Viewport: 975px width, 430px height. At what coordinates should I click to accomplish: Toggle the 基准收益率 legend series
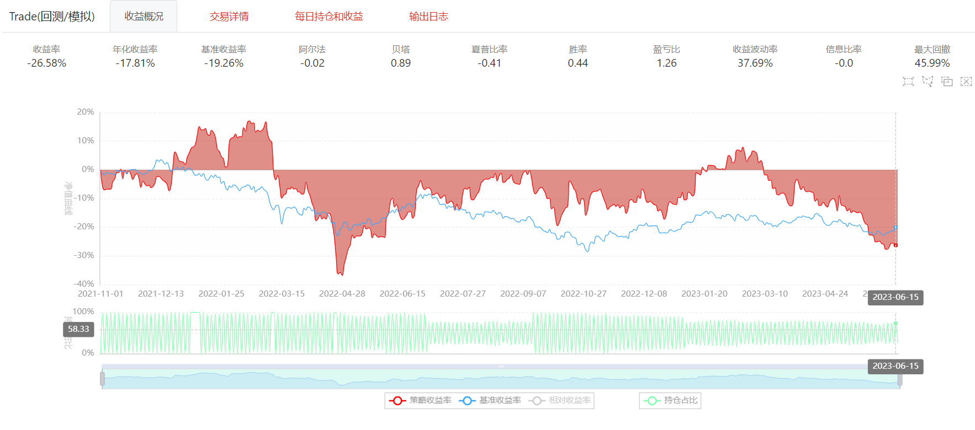tap(490, 400)
